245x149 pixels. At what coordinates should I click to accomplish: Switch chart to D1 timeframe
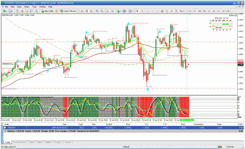pyautogui.click(x=219, y=11)
